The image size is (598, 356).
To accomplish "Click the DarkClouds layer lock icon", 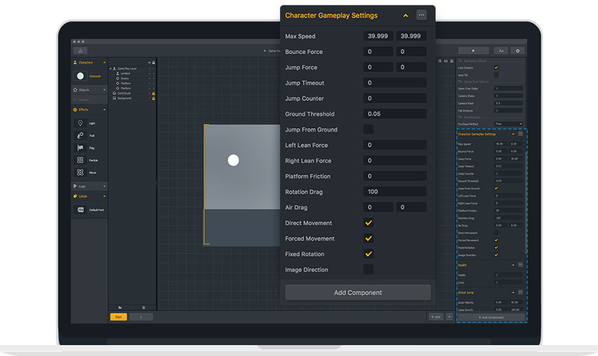I will coord(153,94).
